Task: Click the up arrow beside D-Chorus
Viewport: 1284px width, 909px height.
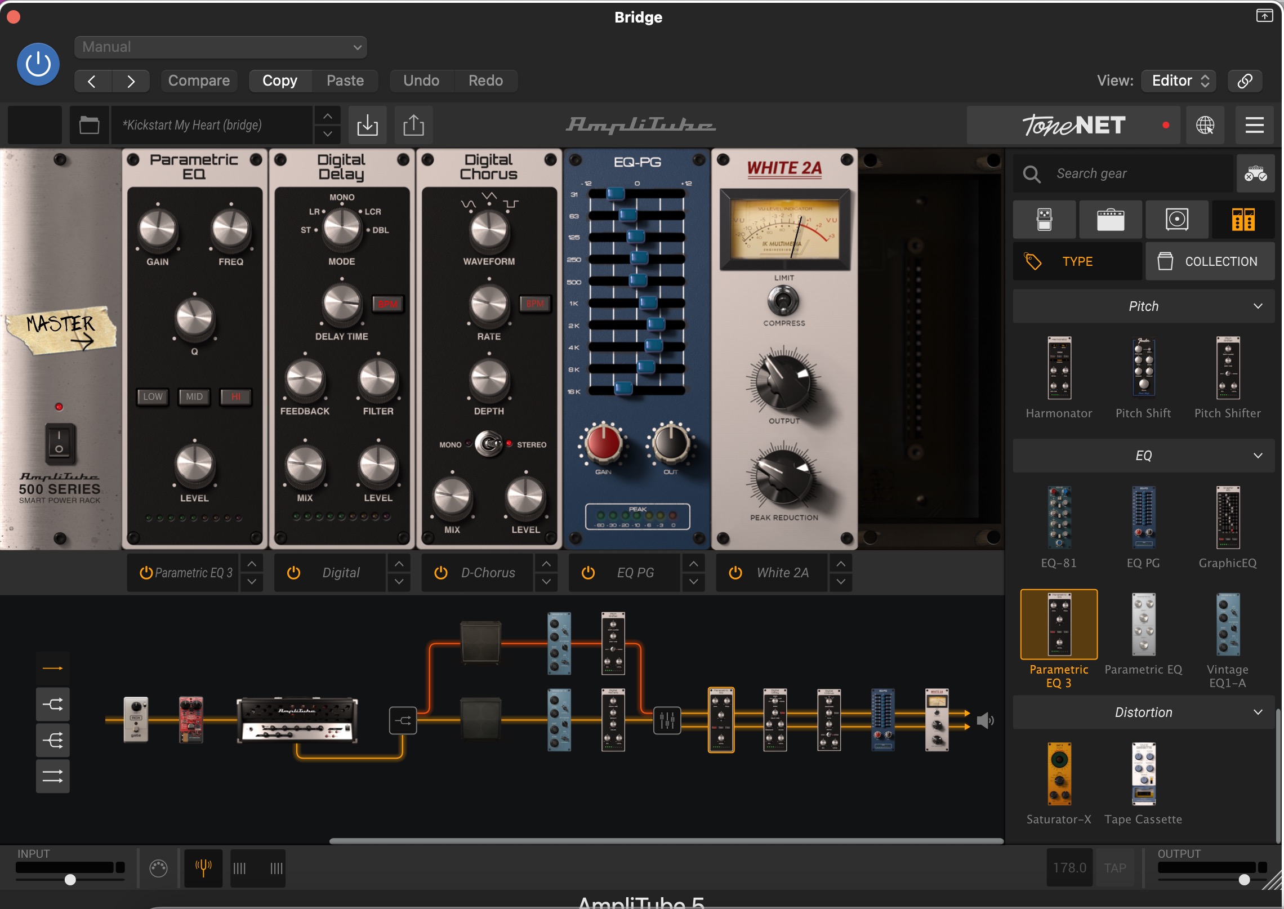Action: [x=546, y=563]
